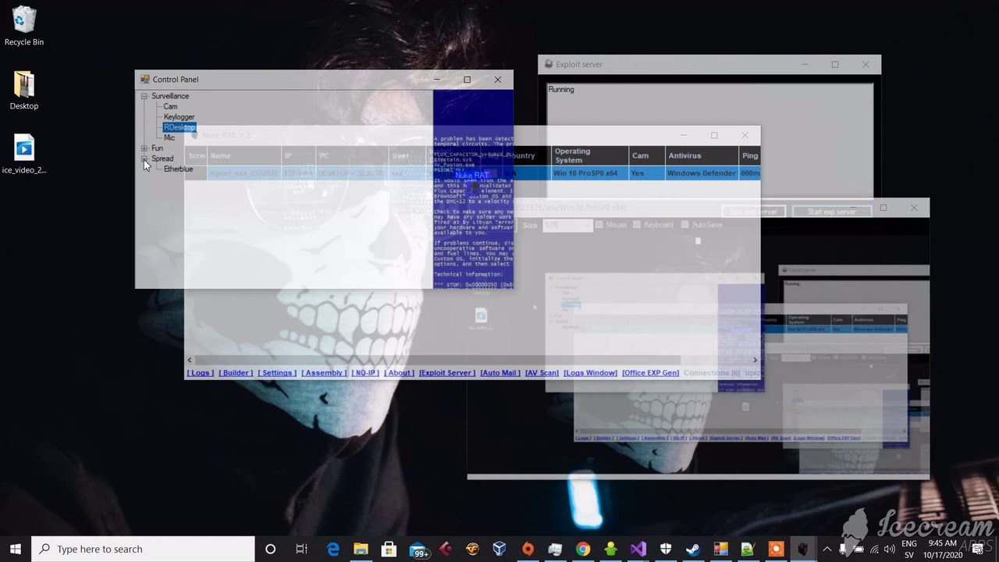Show hidden system tray icons
The width and height of the screenshot is (999, 562).
click(827, 549)
